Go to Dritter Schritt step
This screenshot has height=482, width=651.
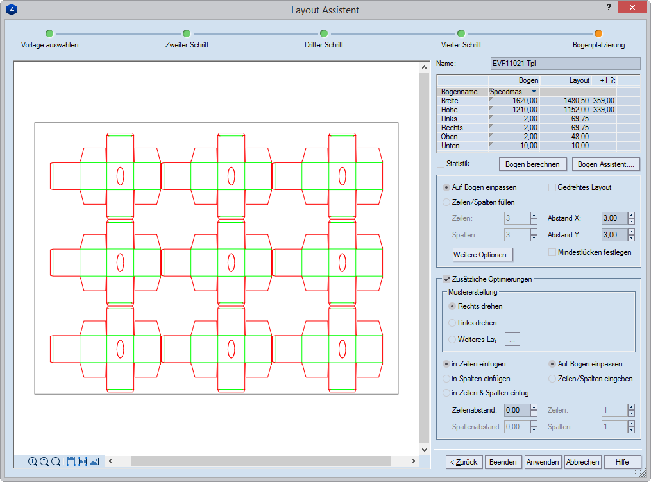[x=324, y=33]
